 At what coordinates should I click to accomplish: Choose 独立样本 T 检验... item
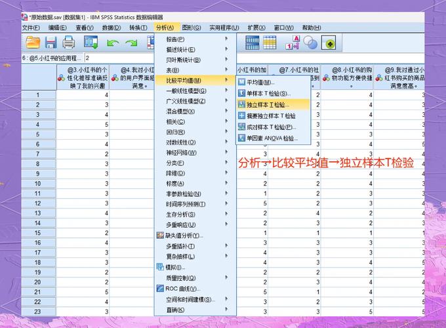(273, 105)
